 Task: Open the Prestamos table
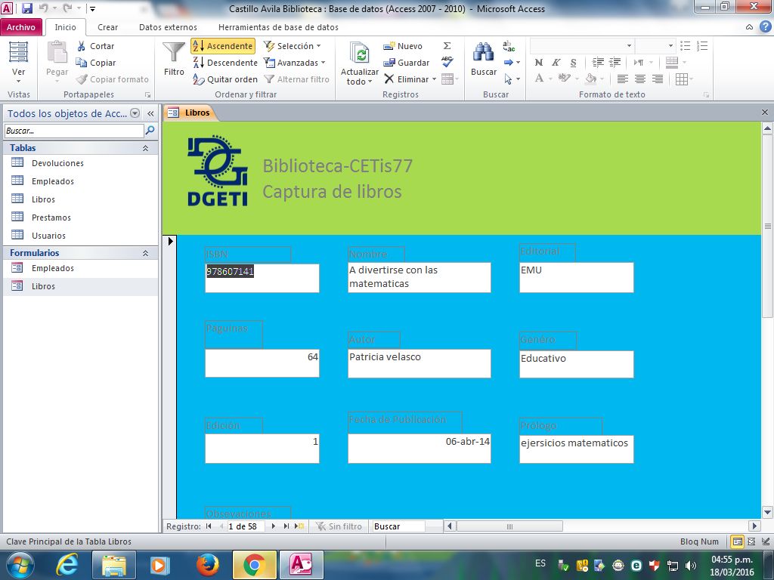point(51,217)
